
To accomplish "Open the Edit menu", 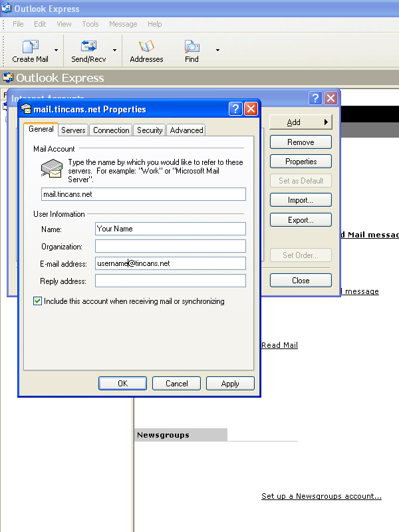I will 40,24.
